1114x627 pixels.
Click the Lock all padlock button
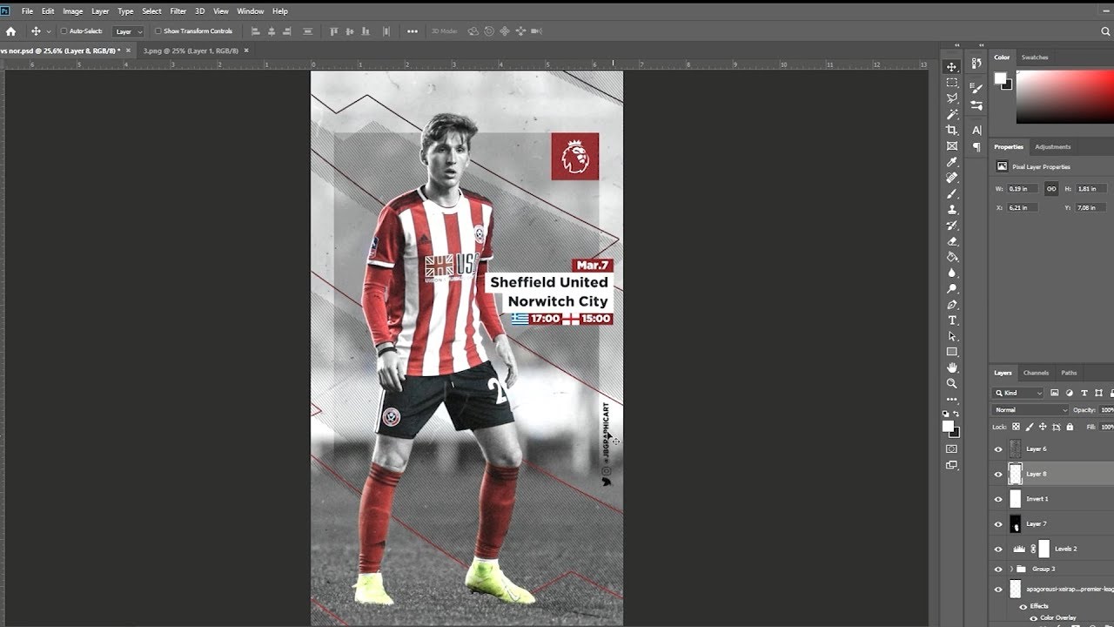[1070, 427]
